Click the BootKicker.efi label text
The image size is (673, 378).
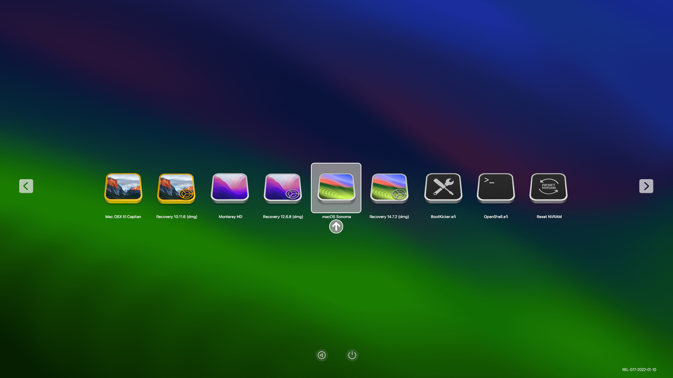[443, 217]
